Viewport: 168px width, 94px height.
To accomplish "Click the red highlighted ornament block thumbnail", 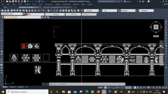I will coord(24,46).
